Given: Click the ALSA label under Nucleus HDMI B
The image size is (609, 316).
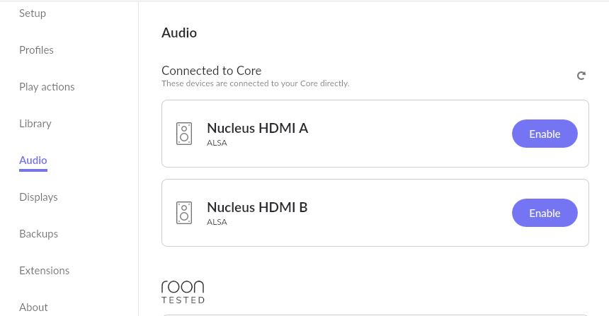Looking at the screenshot, I should coord(217,222).
